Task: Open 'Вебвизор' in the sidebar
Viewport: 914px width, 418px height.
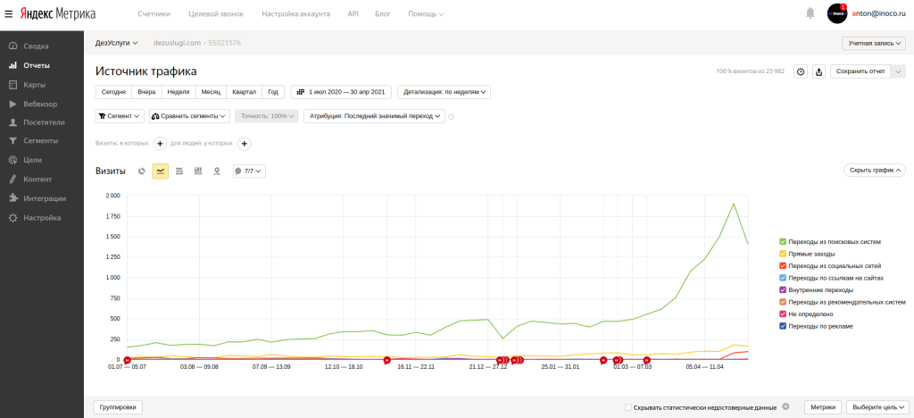Action: click(40, 104)
